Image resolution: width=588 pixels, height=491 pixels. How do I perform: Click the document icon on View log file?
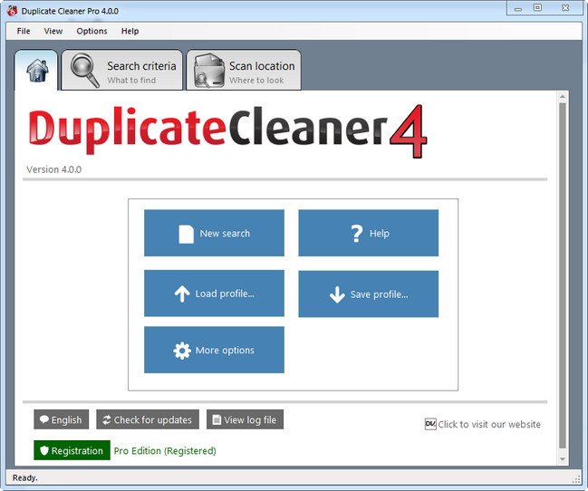(217, 419)
